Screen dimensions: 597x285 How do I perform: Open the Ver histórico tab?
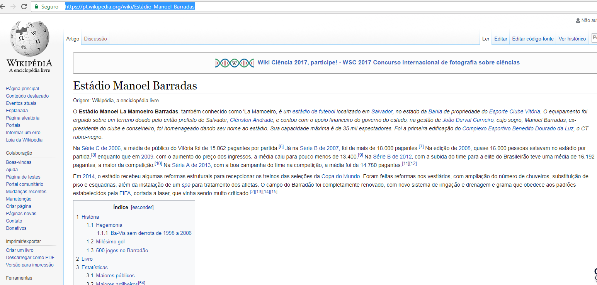572,39
